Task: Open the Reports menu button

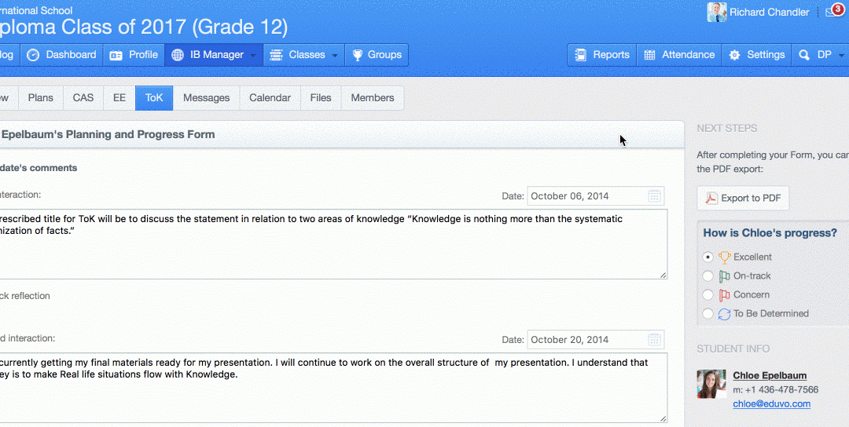Action: 602,55
